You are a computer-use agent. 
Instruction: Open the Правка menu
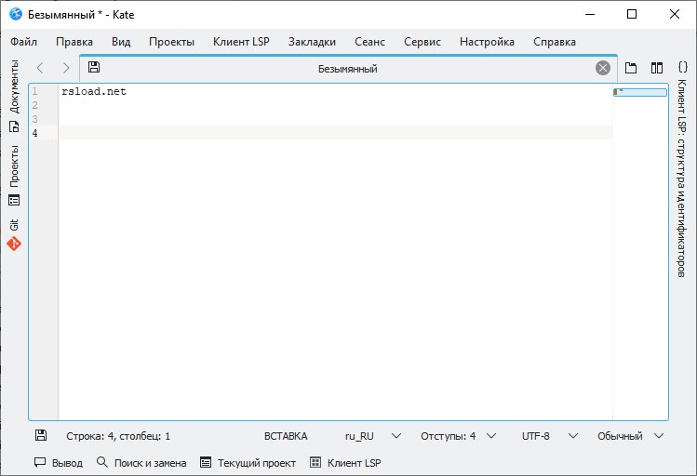[74, 42]
